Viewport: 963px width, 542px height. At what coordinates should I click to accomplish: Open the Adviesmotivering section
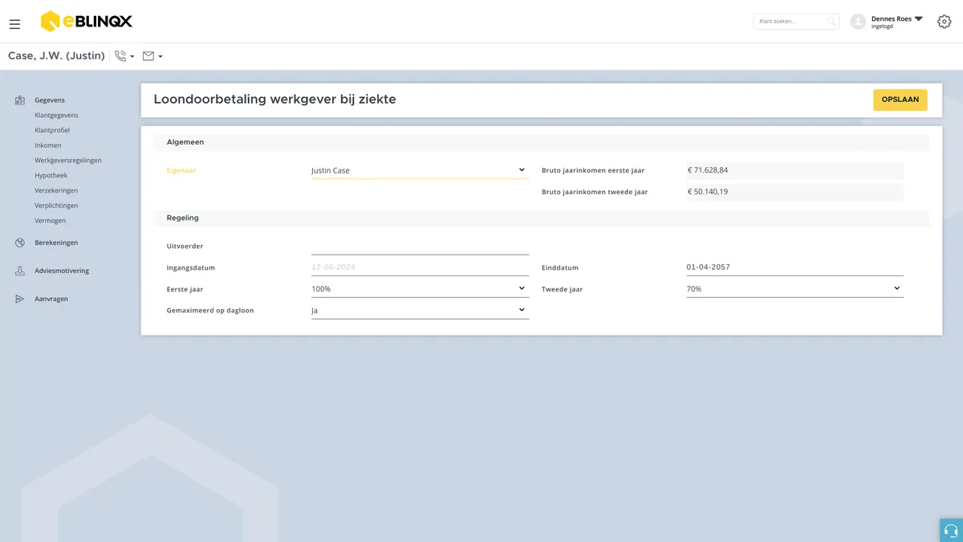point(62,271)
